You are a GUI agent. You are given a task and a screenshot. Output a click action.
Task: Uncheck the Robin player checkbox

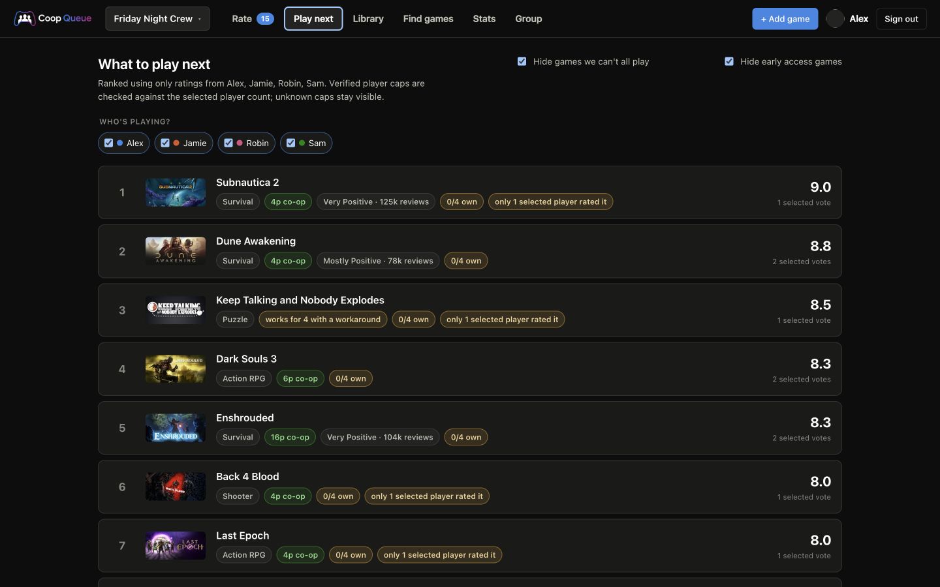click(228, 143)
